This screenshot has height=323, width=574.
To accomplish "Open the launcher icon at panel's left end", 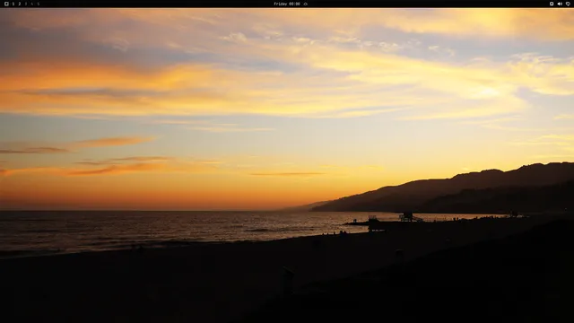I will pos(6,4).
